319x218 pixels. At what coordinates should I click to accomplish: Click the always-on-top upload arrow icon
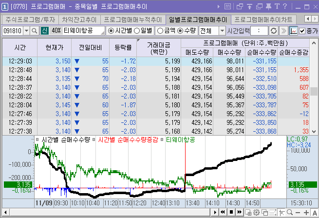[x=249, y=6]
